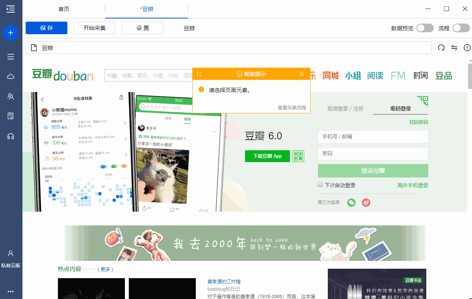This screenshot has width=472, height=299.
Task: Click the 豆瓣 6.0 heading text
Action: click(x=264, y=136)
